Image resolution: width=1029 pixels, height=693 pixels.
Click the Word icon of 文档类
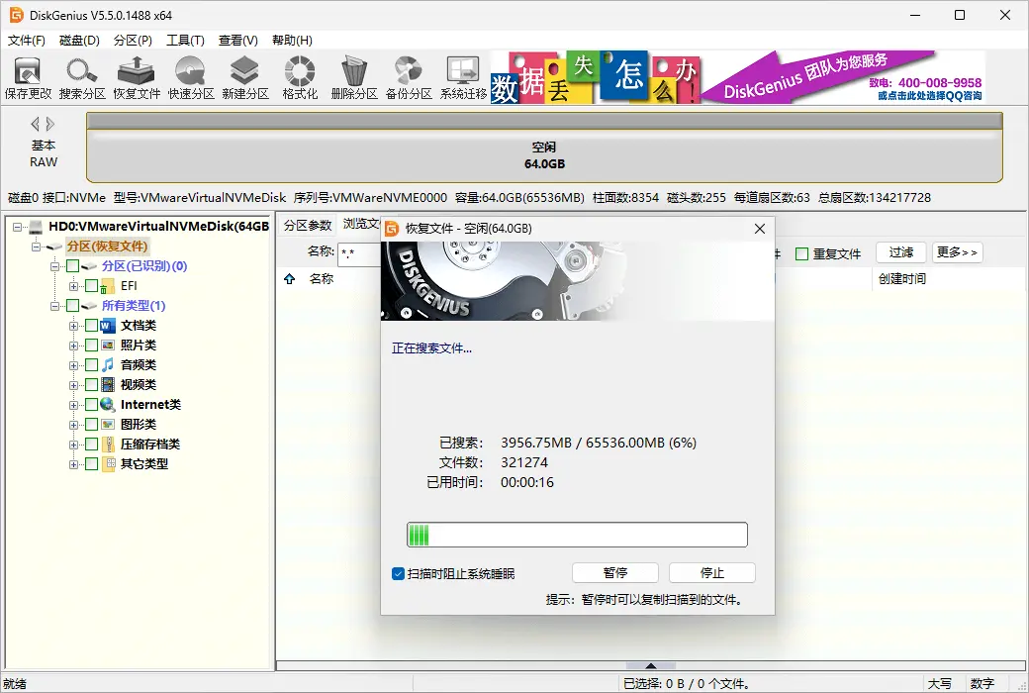pos(108,326)
